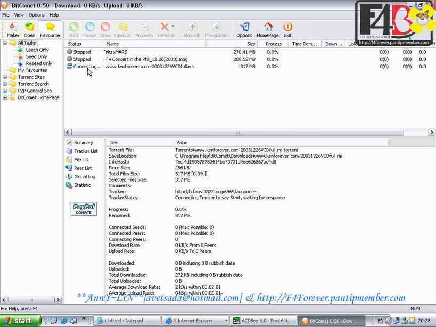
Task: Sort tasks by Process column header
Action: (274, 44)
